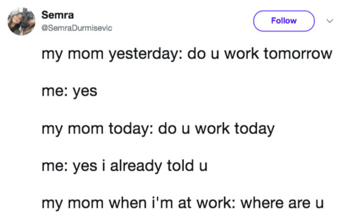Click the line 'my mom yesterday: do u work tomorrow'
This screenshot has width=338, height=220.
click(x=187, y=54)
